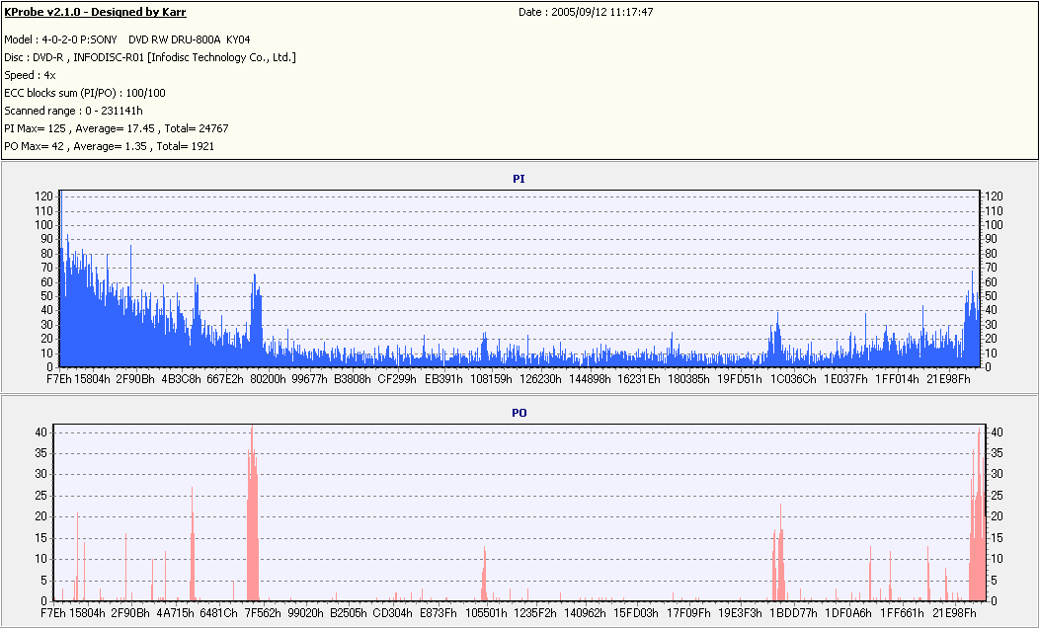Click the E873Fh axis label
The image size is (1039, 628).
pos(438,613)
